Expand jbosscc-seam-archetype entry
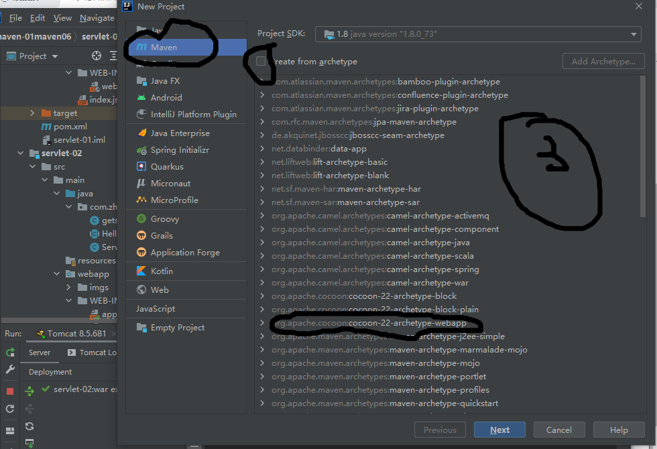 pos(262,135)
